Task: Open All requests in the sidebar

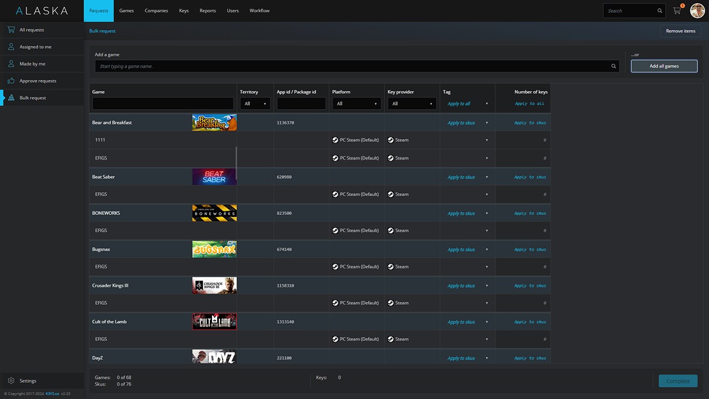Action: (42, 30)
